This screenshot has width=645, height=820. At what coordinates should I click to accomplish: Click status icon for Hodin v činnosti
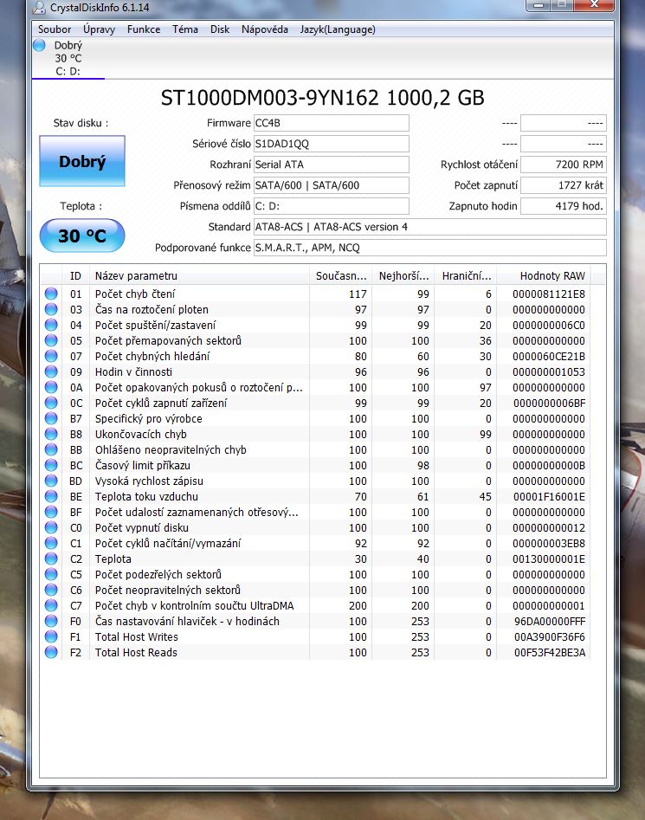coord(52,372)
